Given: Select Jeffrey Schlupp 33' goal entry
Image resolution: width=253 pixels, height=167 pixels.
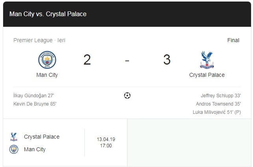Looking at the screenshot, I should pyautogui.click(x=221, y=96).
